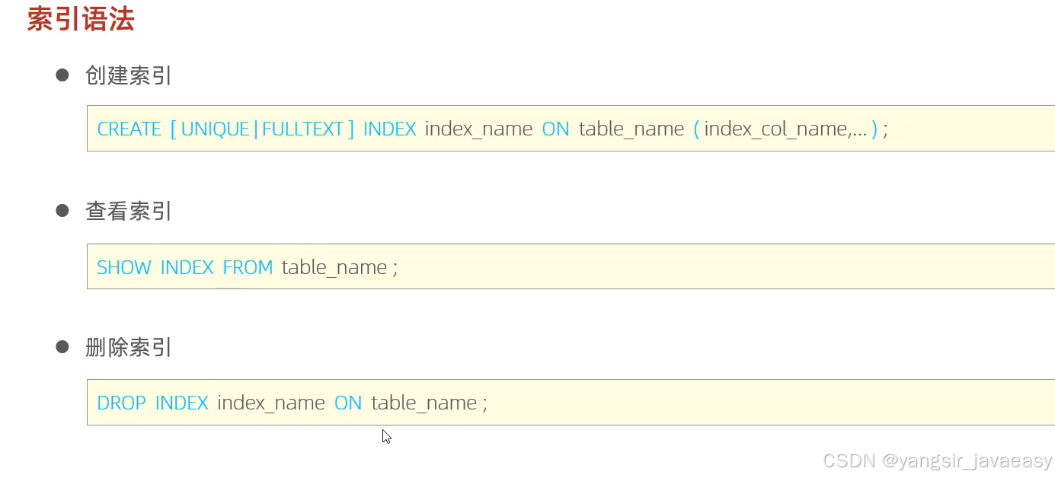Click table_name in the CREATE statement
The image size is (1055, 478).
point(631,129)
